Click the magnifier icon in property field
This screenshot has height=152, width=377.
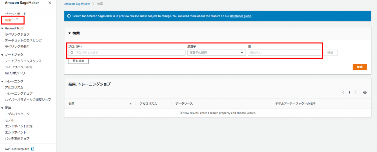72,53
